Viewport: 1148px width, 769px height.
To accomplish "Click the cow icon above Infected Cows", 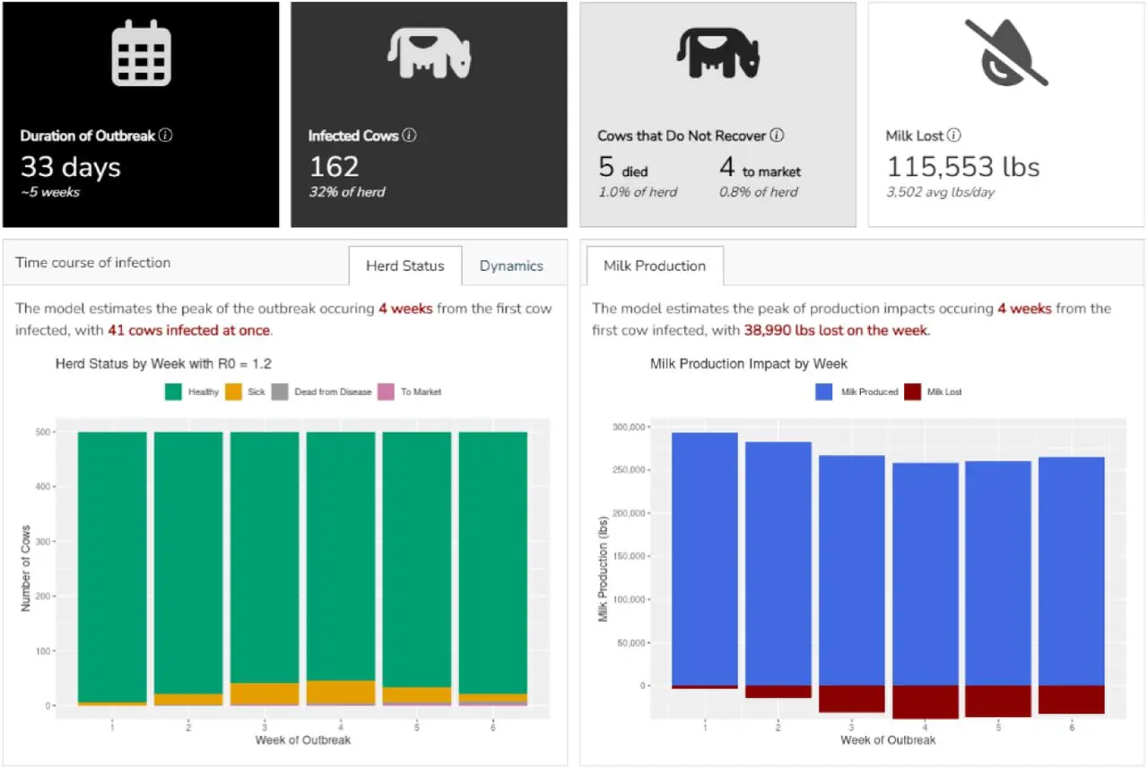I will coord(429,56).
